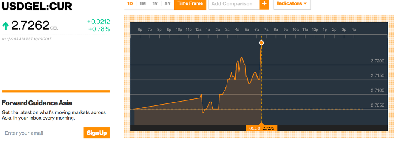
Task: Click the +0.78% change value
Action: pyautogui.click(x=99, y=29)
